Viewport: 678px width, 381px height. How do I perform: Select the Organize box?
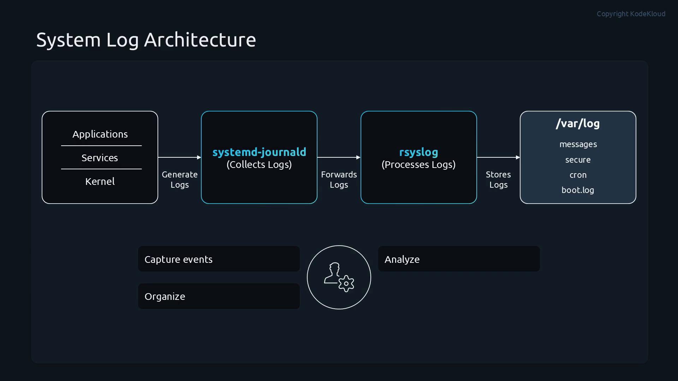[219, 296]
